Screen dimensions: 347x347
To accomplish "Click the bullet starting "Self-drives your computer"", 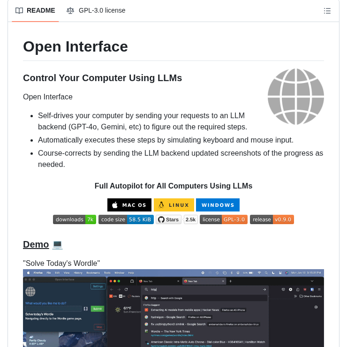I will (143, 121).
